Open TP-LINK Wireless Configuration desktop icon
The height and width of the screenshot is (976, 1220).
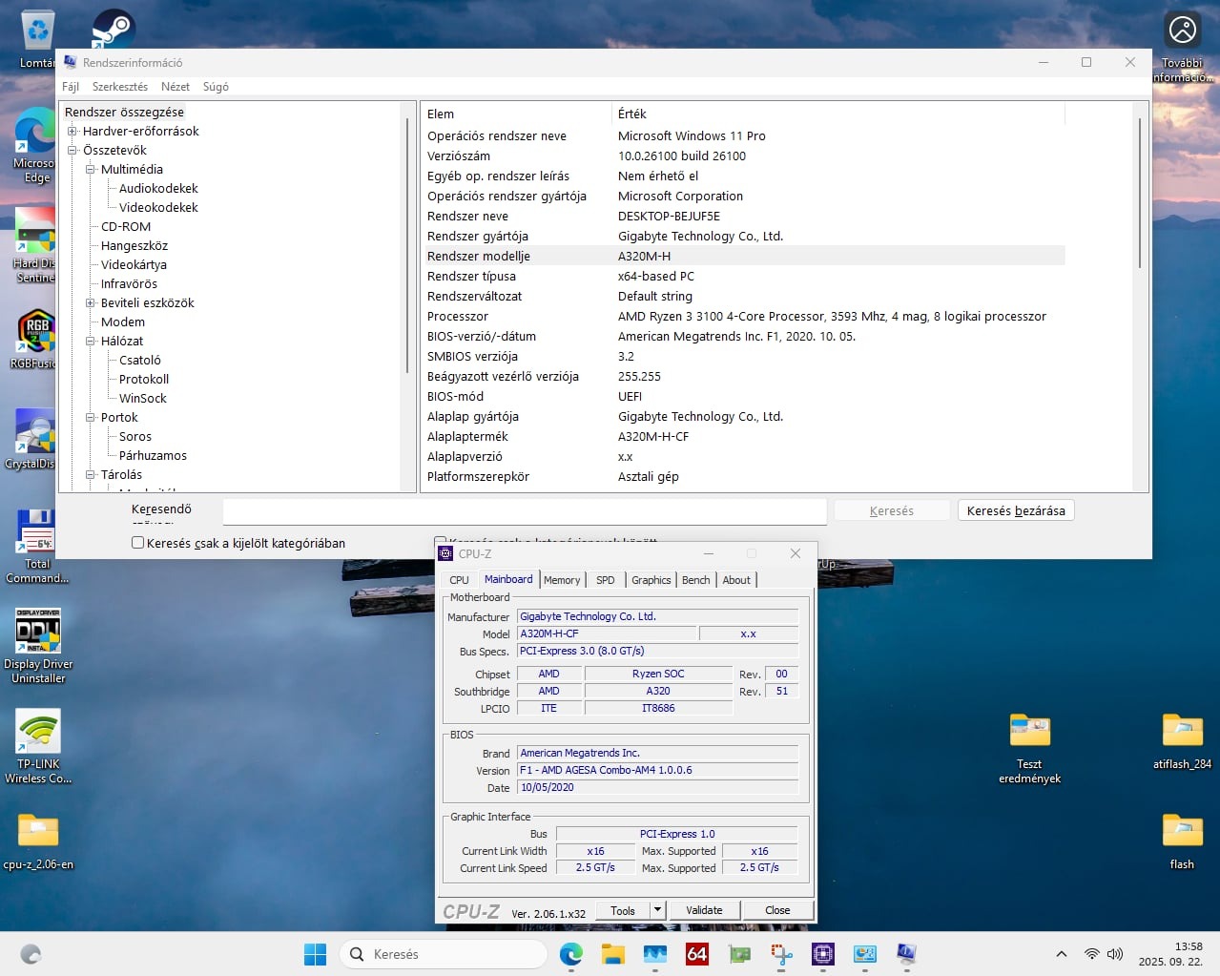pos(38,746)
